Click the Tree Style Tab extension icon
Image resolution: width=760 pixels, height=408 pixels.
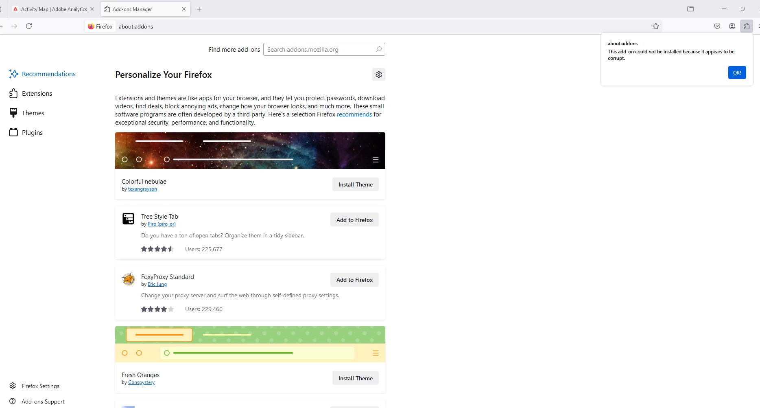[128, 219]
